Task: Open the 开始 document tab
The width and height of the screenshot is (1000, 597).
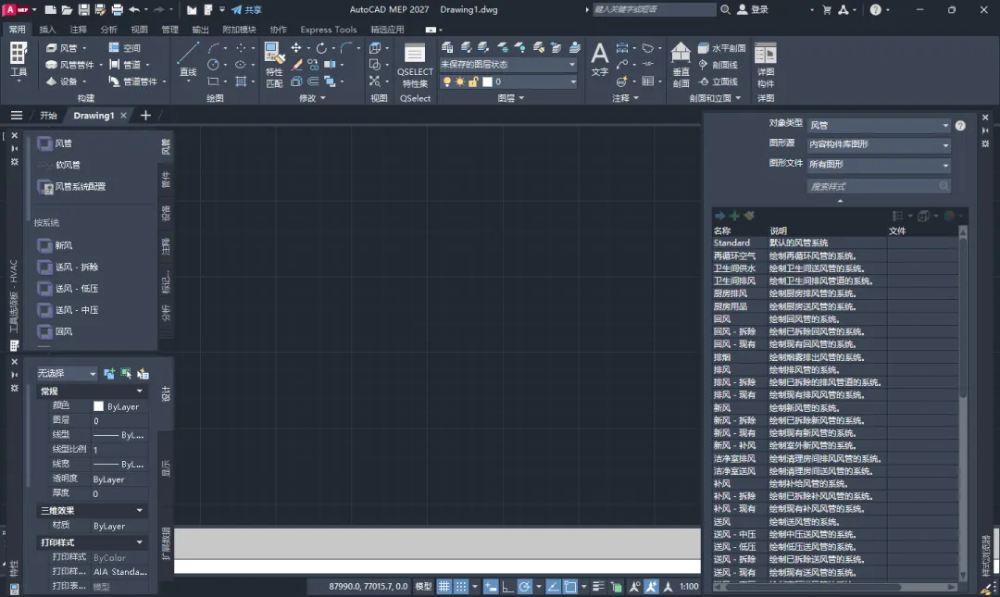Action: [x=48, y=116]
